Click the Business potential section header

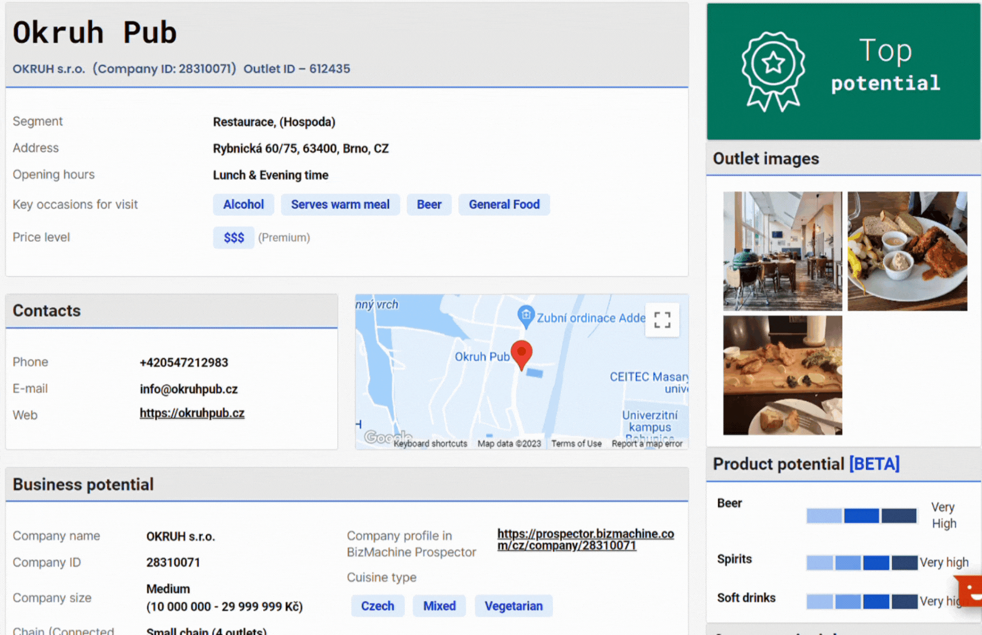pos(347,484)
